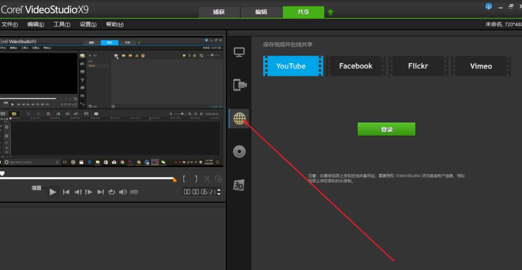
Task: Decrease the timecode with the down stepper
Action: (x=219, y=194)
